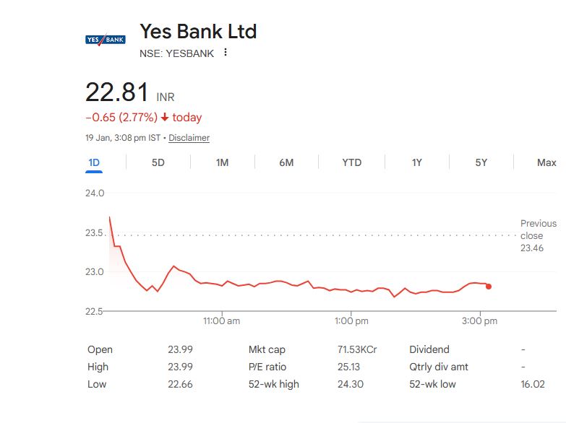Open the Disclaimer link

[189, 138]
